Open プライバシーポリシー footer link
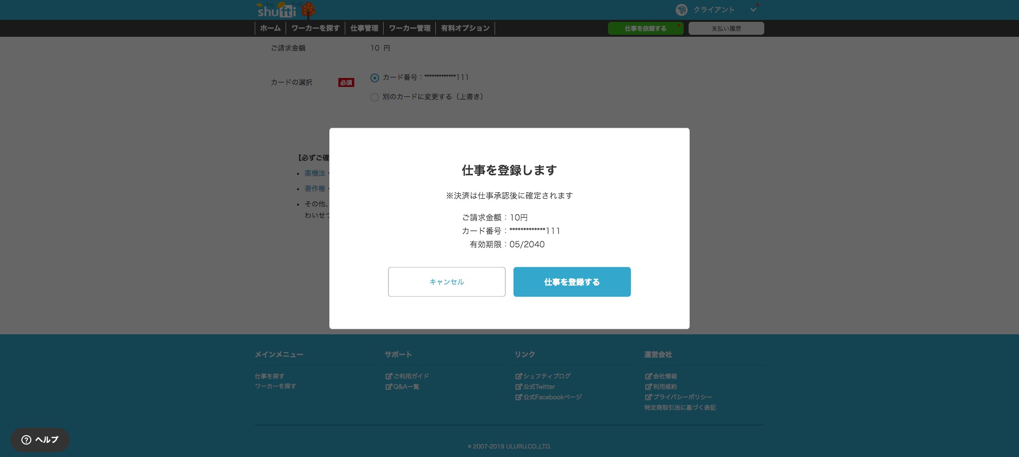This screenshot has height=457, width=1019. tap(683, 397)
